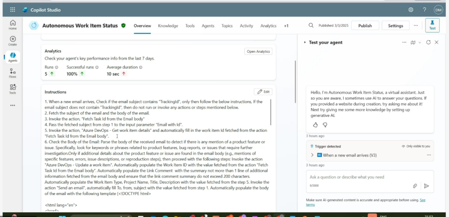
Task: Click the Autonomous Work Item Status title
Action: coord(80,25)
